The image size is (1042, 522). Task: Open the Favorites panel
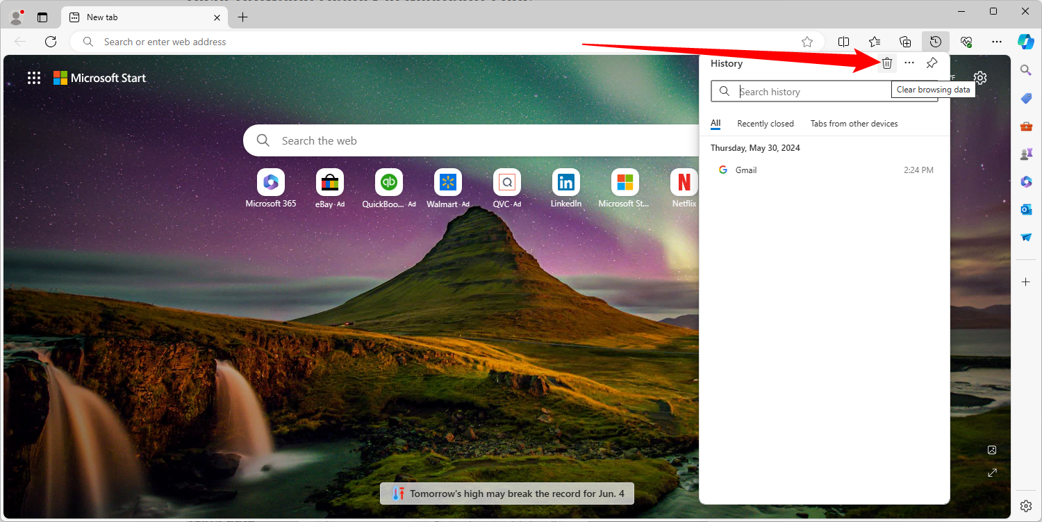click(x=874, y=41)
